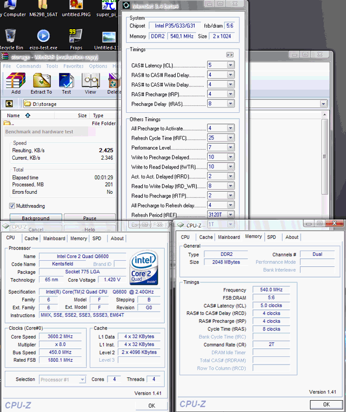Open untitled.PNG on the desktop

coord(76,8)
